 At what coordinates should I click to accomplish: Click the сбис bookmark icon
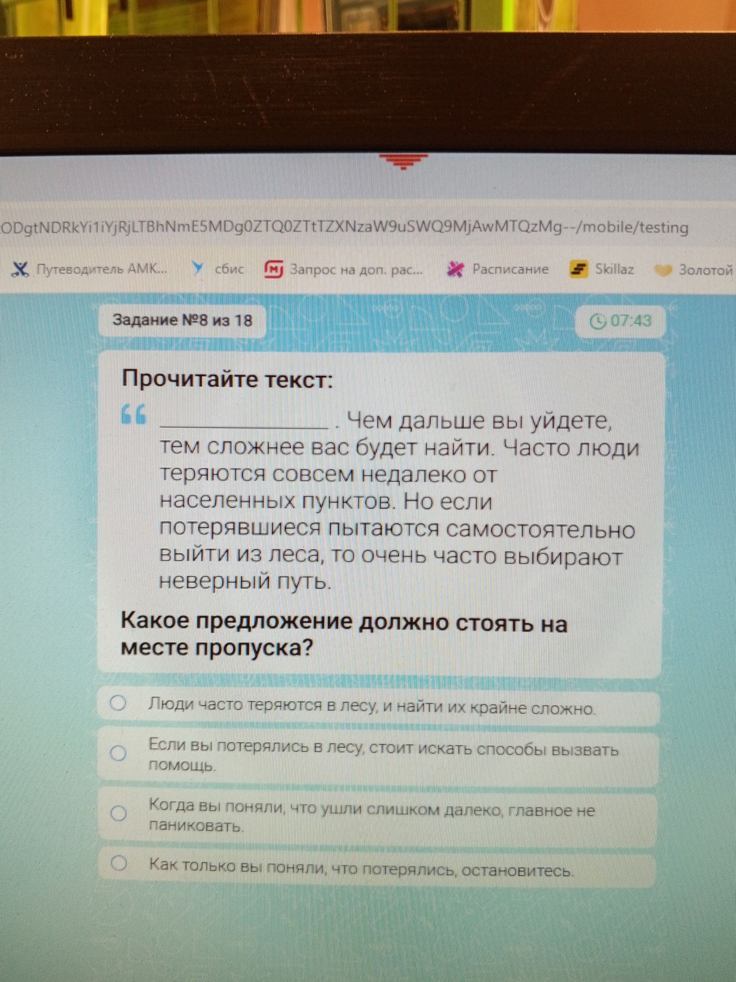[198, 268]
